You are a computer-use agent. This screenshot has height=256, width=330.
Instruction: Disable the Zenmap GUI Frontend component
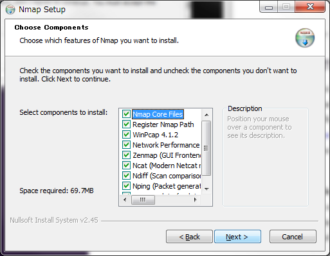pos(126,155)
